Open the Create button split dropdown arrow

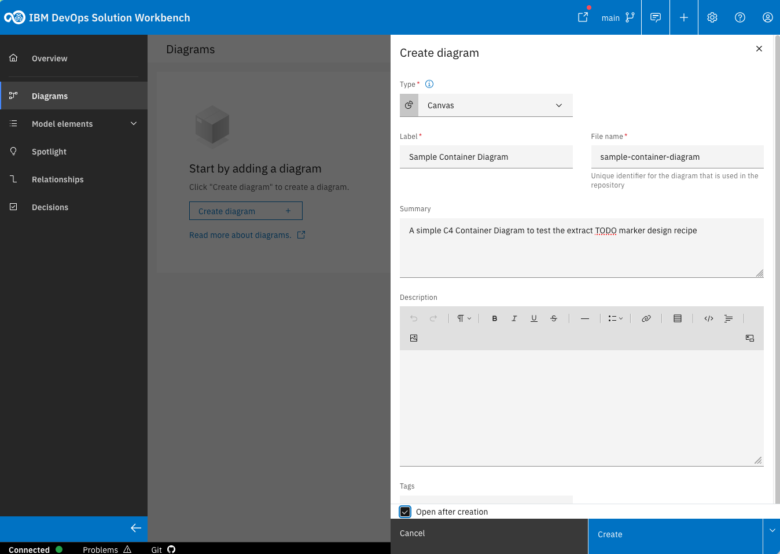[x=772, y=531]
